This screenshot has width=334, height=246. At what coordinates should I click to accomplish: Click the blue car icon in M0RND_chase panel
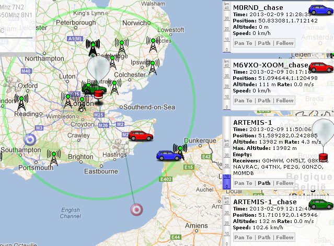coord(321,10)
